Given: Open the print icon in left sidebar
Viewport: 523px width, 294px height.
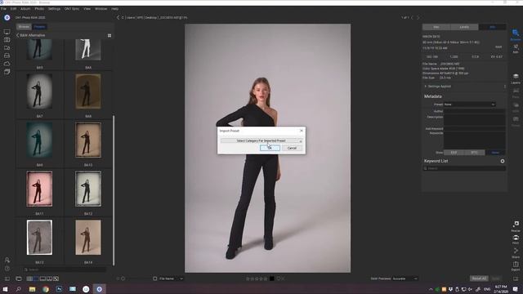Looking at the screenshot, I should [7, 56].
